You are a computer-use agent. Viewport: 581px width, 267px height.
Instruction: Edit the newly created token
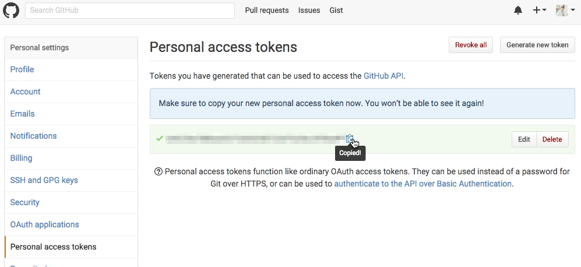524,139
